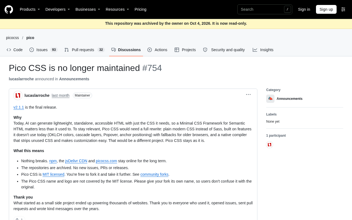Click the last month timestamp link
Image resolution: width=352 pixels, height=220 pixels.
tap(61, 95)
